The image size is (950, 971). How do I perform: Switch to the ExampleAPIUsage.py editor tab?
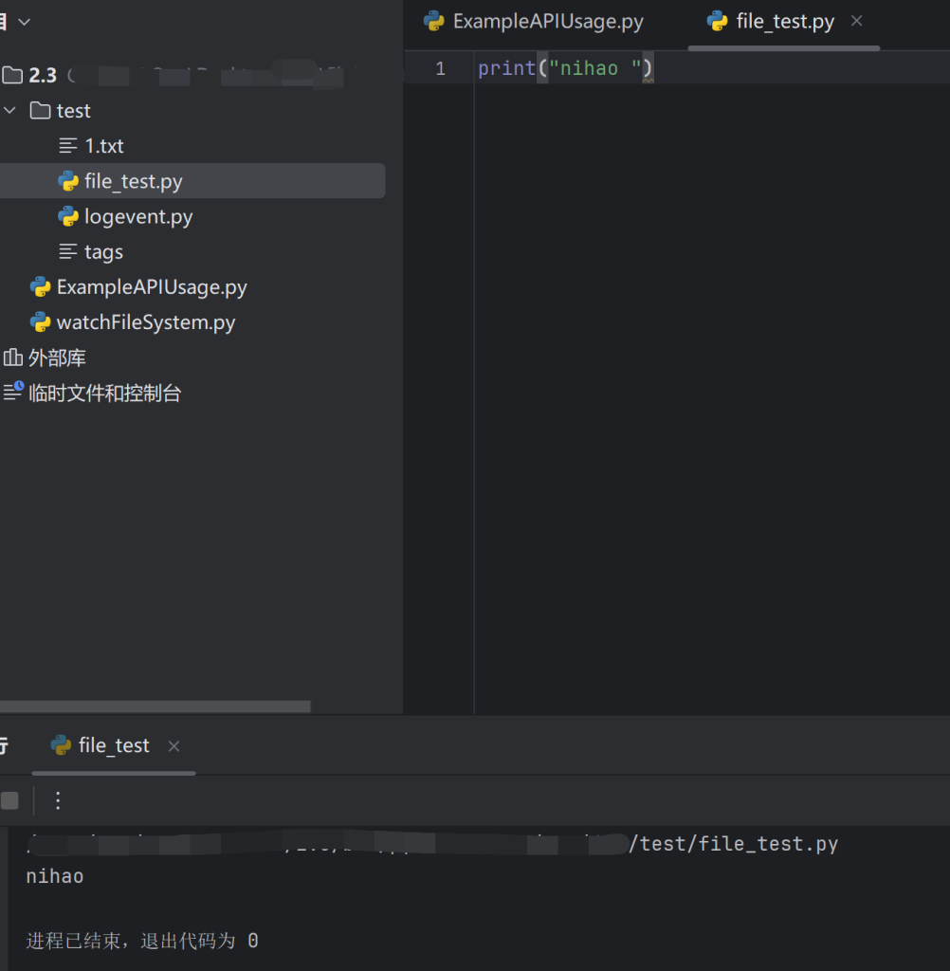click(534, 22)
